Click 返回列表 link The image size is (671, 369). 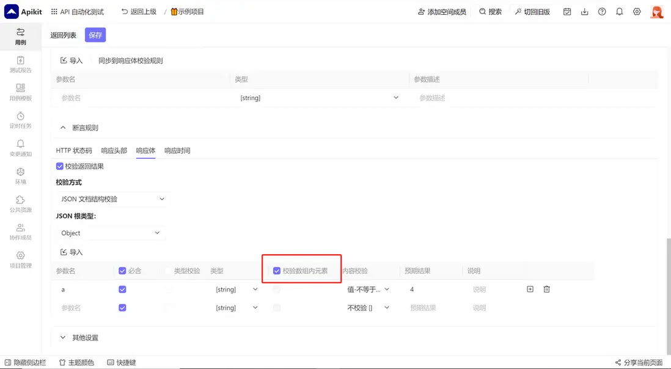tap(64, 35)
